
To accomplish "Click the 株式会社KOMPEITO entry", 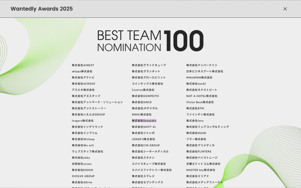I will point(145,96).
